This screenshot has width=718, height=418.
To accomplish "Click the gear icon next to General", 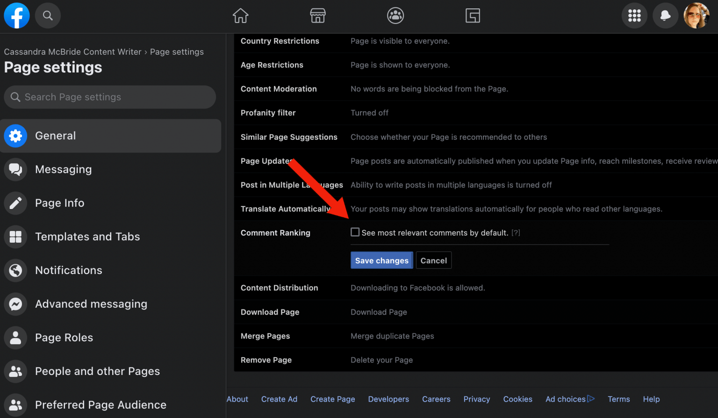I will [x=15, y=136].
